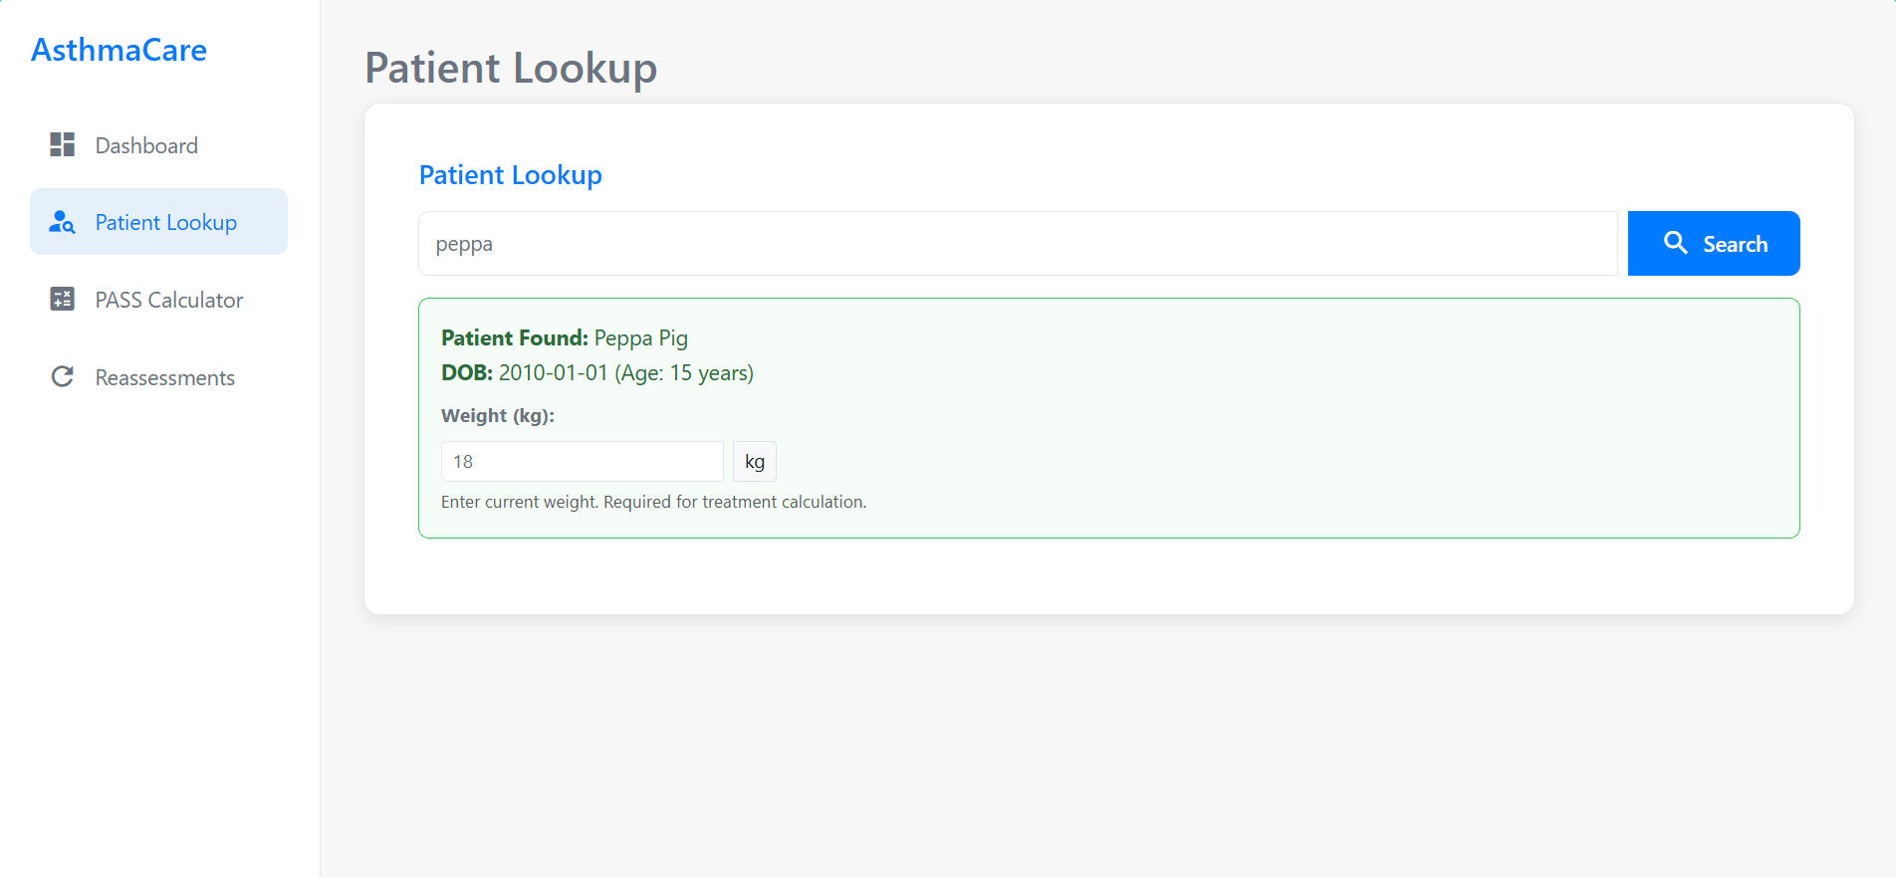The image size is (1896, 877).
Task: Open the Reassessments menu label
Action: [165, 378]
